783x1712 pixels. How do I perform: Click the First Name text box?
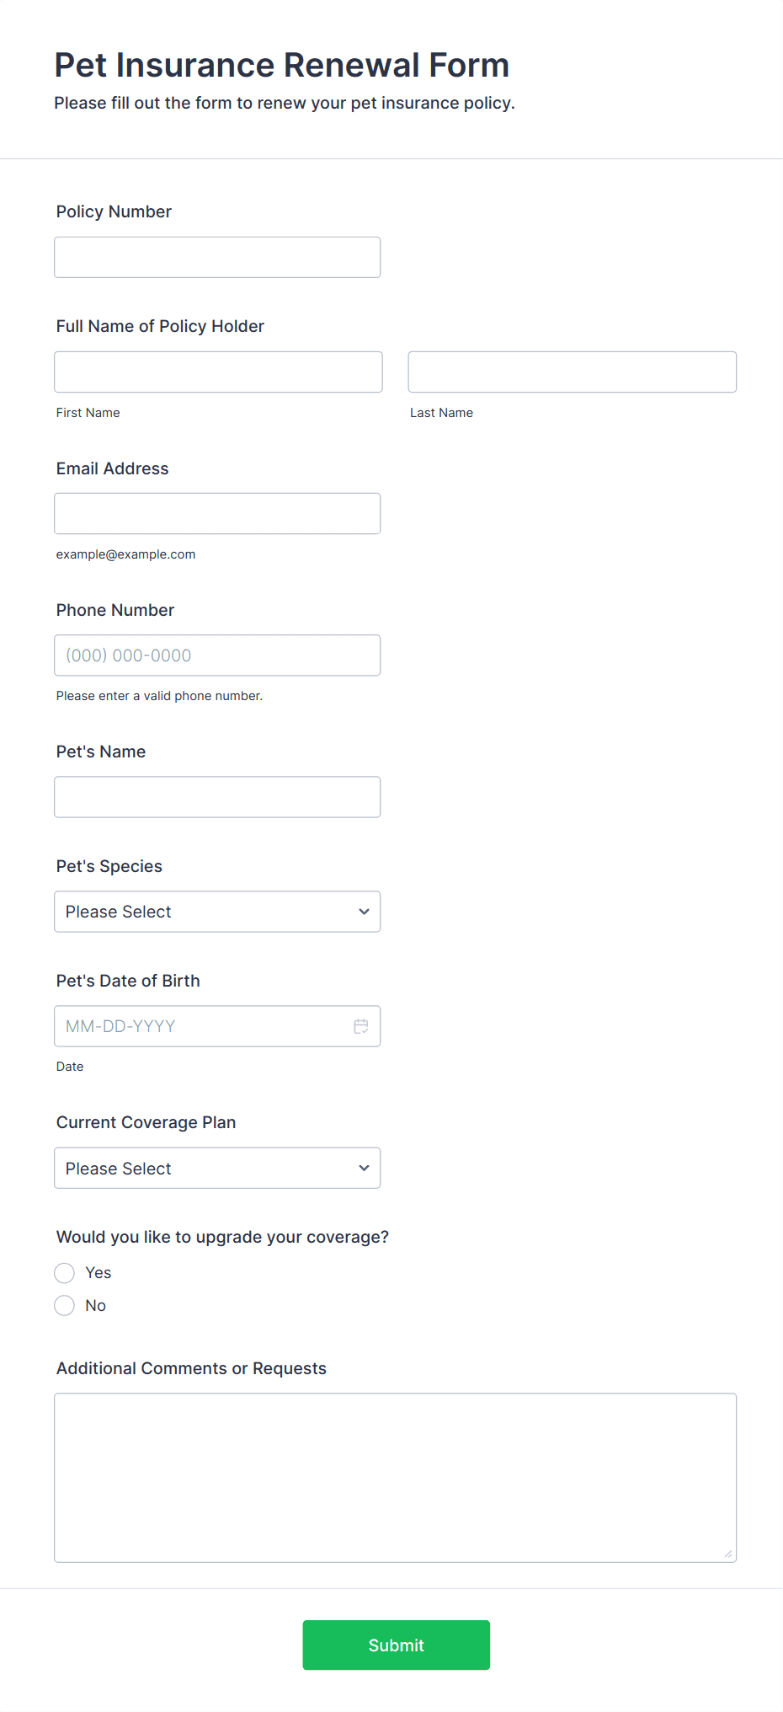[218, 372]
